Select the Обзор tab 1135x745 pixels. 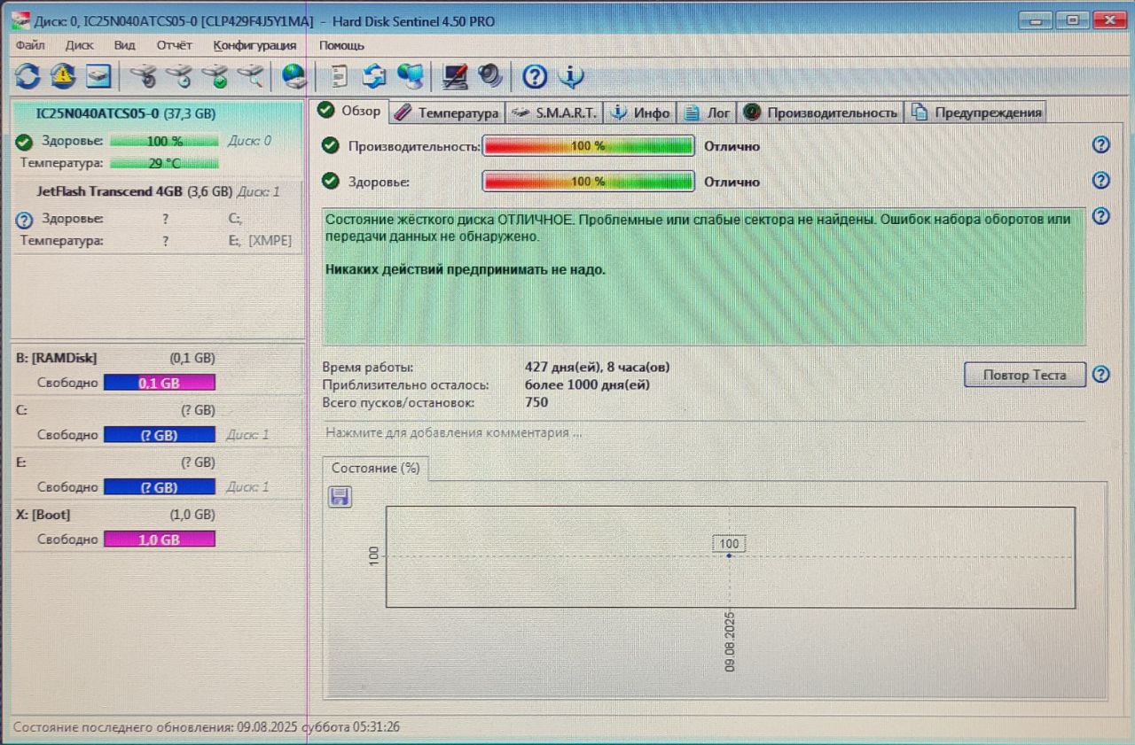click(x=351, y=111)
